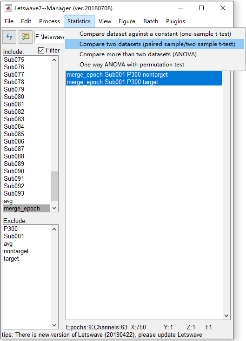Click the Include list scroll up arrow
Screen dimensions: 246x341
[x=54, y=60]
